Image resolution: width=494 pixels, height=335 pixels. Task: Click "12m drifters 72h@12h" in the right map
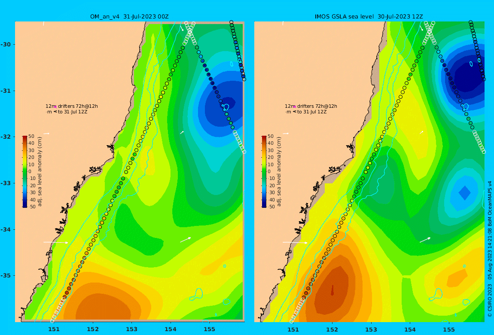pyautogui.click(x=311, y=106)
